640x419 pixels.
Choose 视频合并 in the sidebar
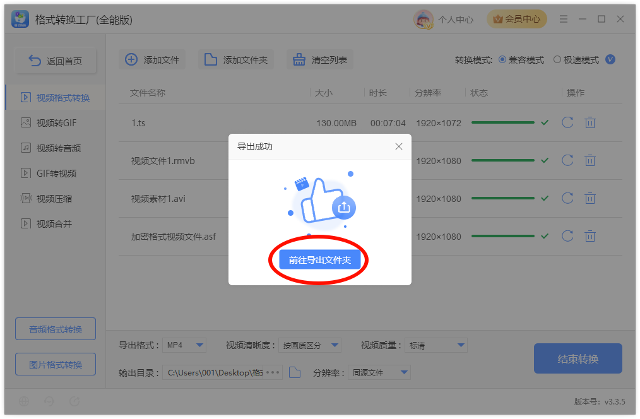coord(46,224)
